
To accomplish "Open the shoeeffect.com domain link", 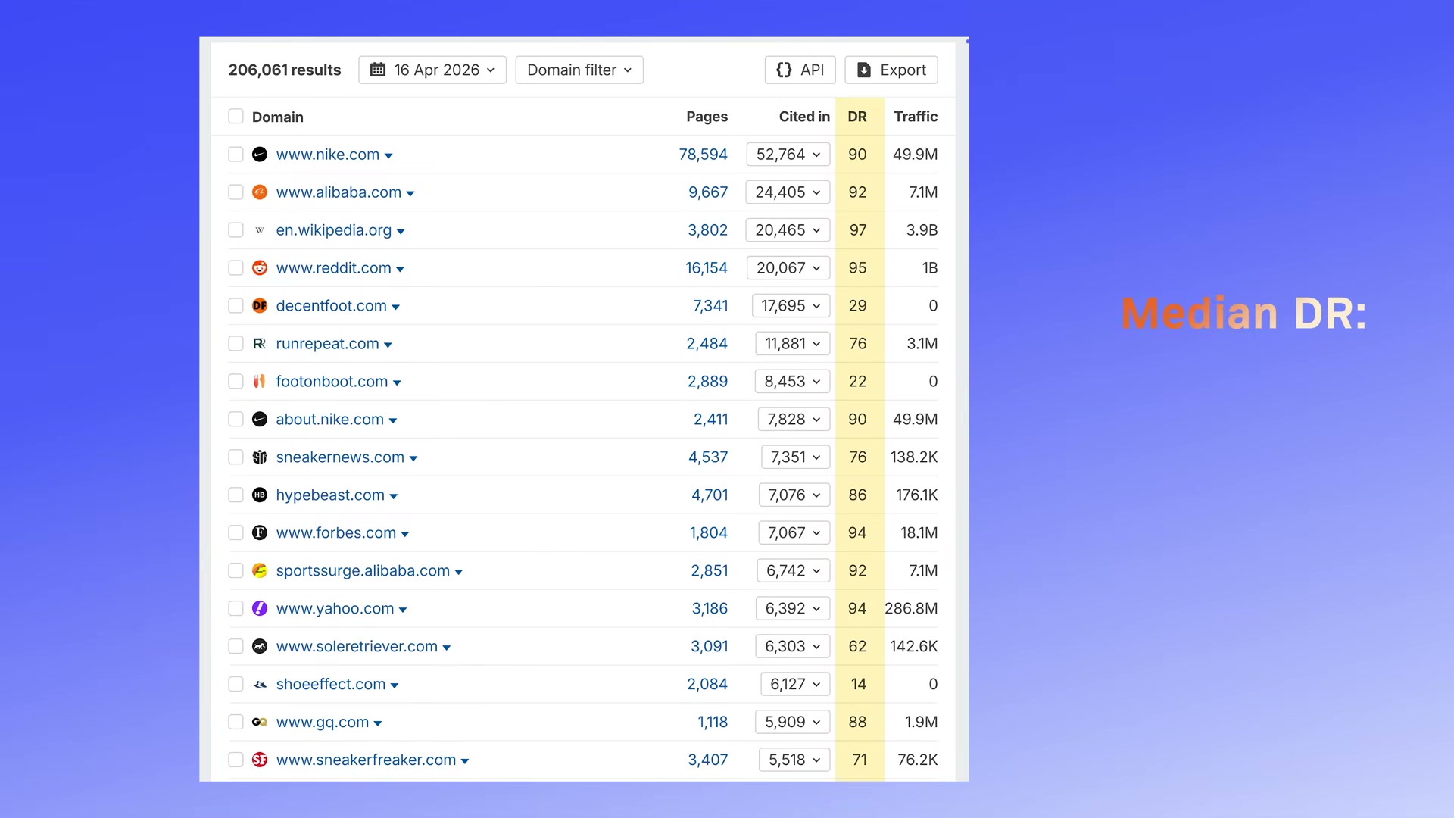I will tap(331, 685).
